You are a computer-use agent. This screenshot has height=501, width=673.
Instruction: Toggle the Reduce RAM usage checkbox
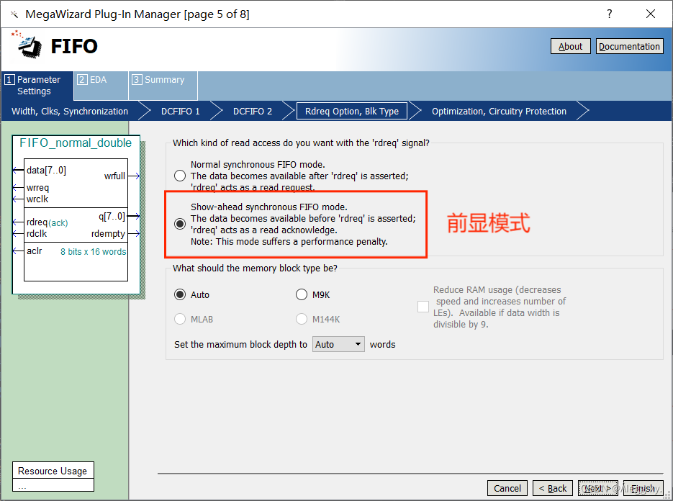tap(423, 307)
